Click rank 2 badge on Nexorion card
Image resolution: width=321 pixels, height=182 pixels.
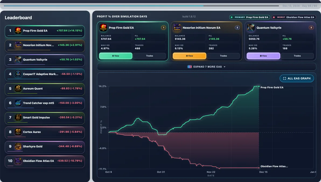(x=237, y=27)
